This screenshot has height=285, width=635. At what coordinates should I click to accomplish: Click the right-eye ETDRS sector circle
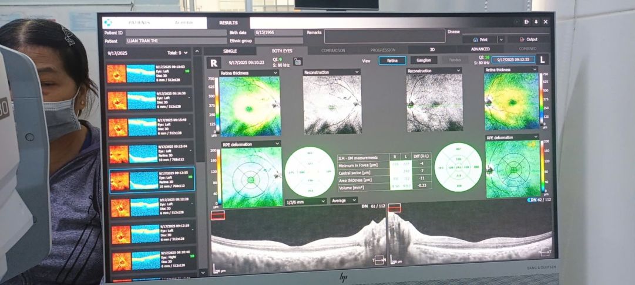pyautogui.click(x=309, y=172)
